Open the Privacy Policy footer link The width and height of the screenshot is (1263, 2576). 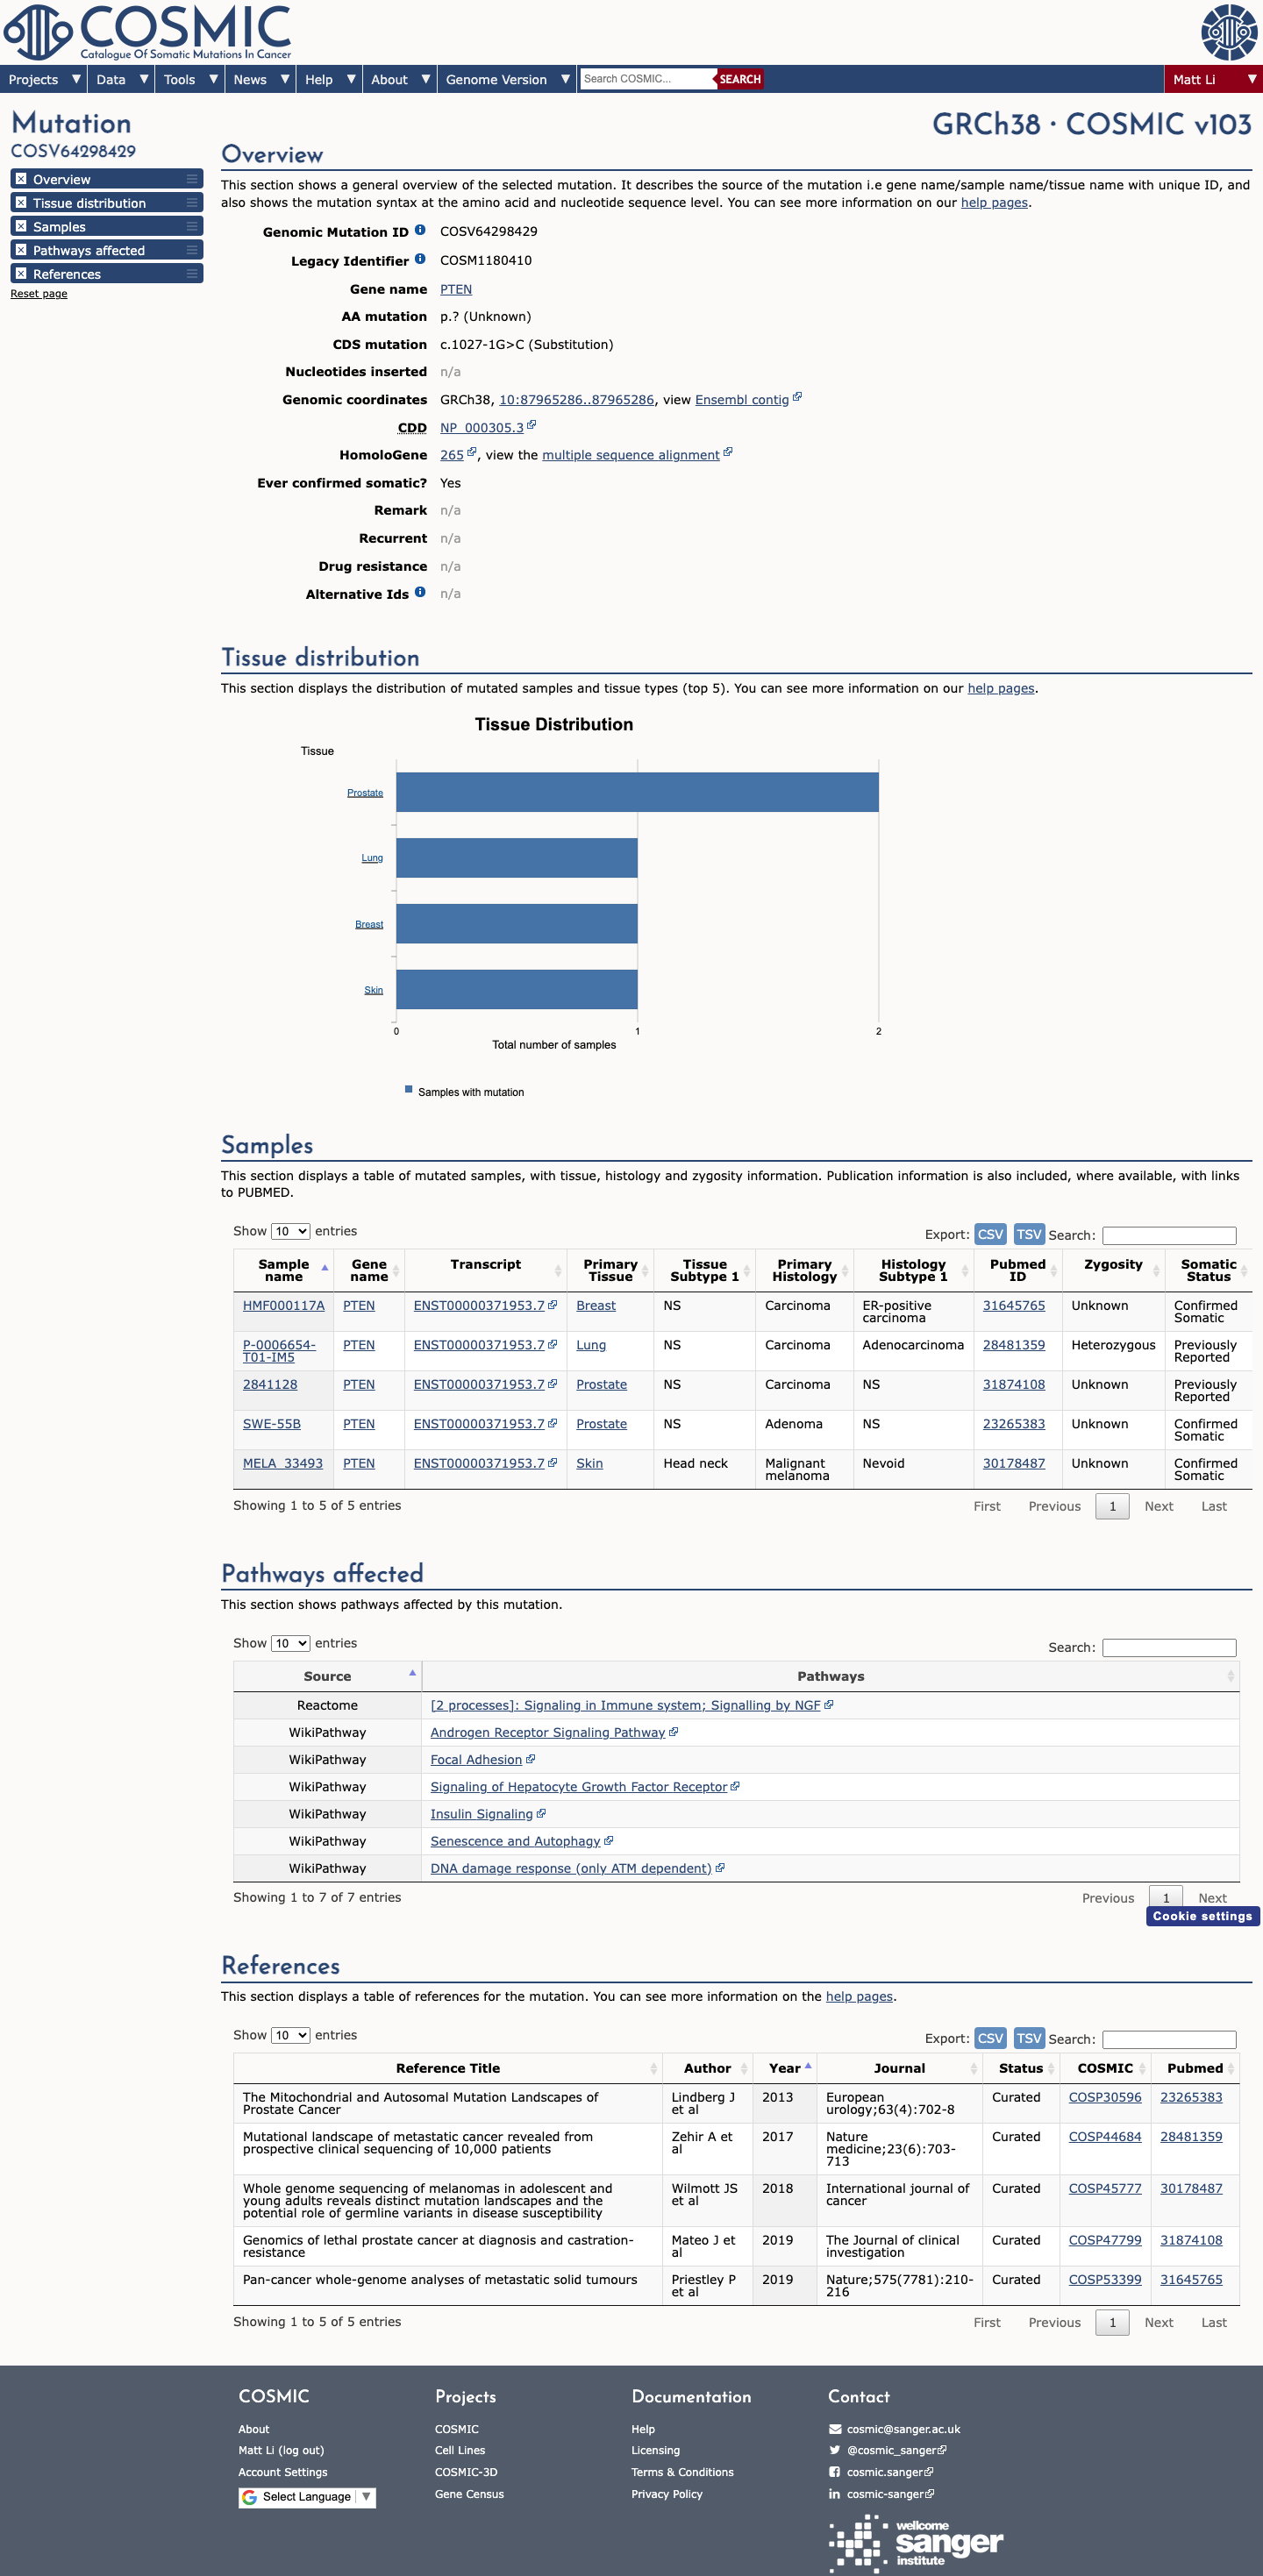click(x=667, y=2494)
